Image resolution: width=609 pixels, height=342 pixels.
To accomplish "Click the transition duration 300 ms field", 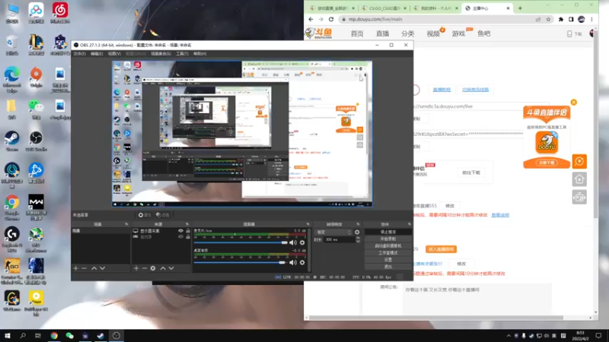I will click(340, 239).
